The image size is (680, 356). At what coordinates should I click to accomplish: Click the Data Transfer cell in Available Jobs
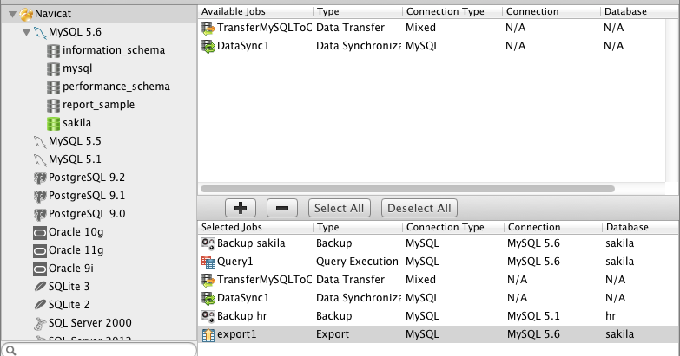click(x=350, y=27)
